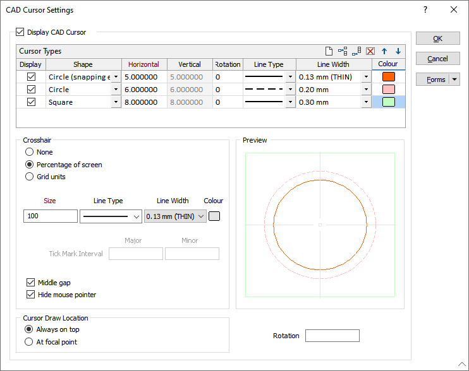Move the selected row down with the down arrow
This screenshot has height=371, width=469.
point(398,51)
